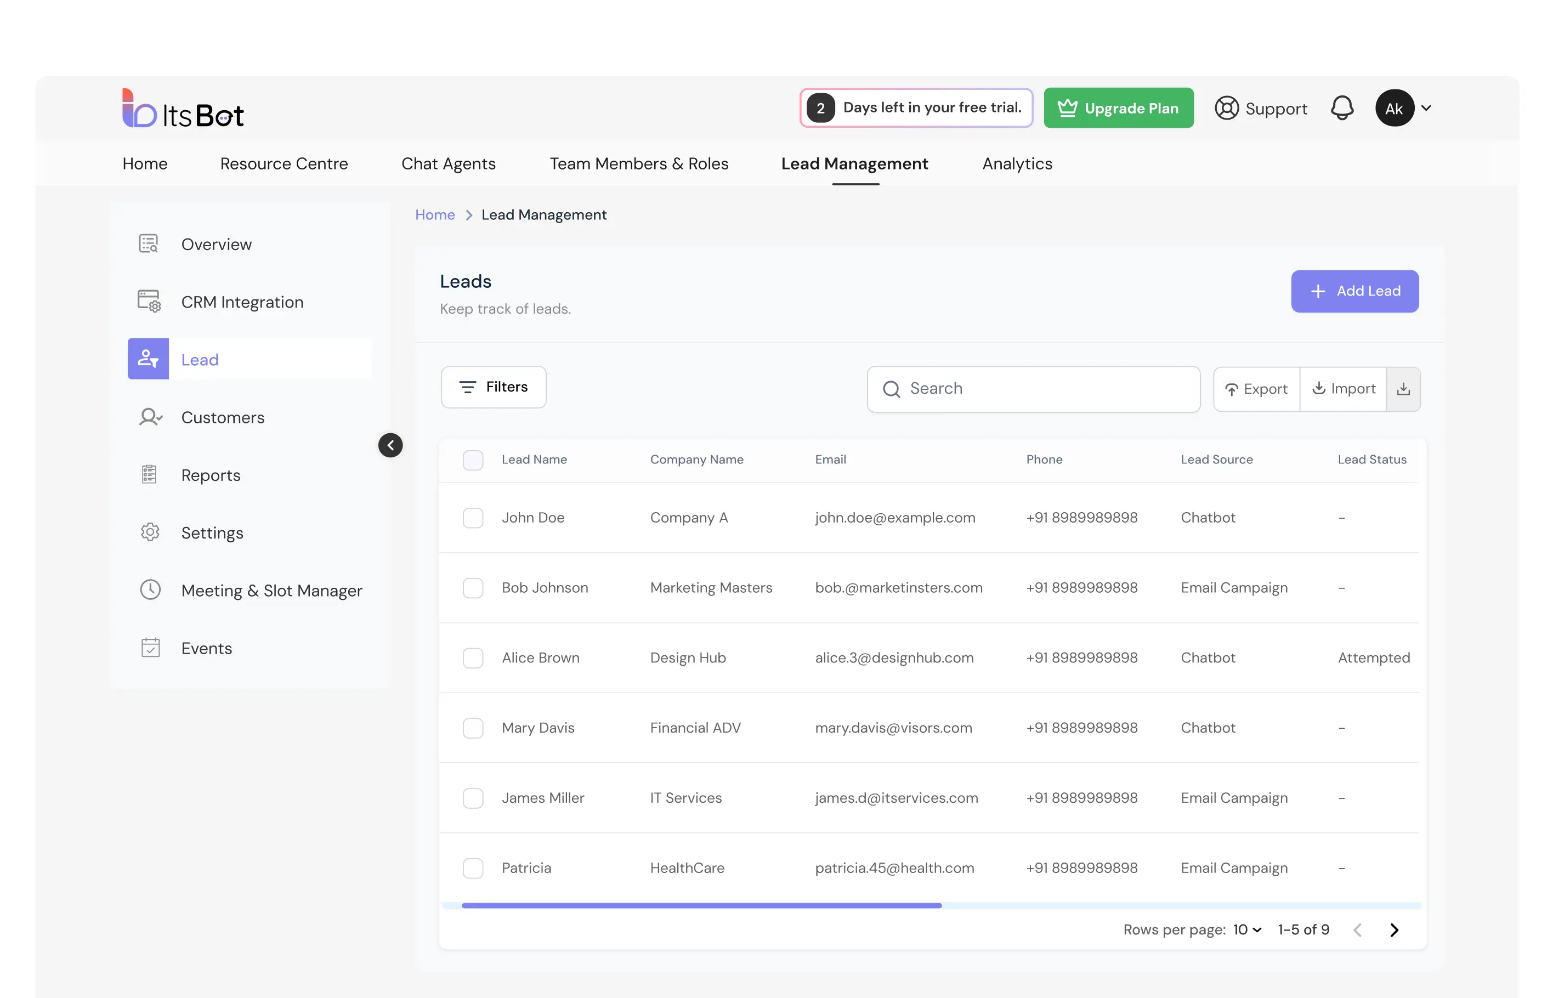The height and width of the screenshot is (998, 1553).
Task: Click the Customers sidebar icon
Action: pyautogui.click(x=150, y=417)
